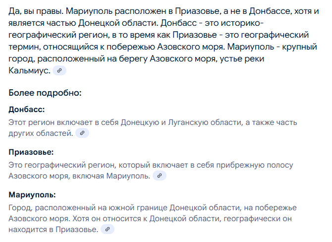Click the bold 'Донбасс:' heading
The width and height of the screenshot is (332, 242).
coord(27,110)
